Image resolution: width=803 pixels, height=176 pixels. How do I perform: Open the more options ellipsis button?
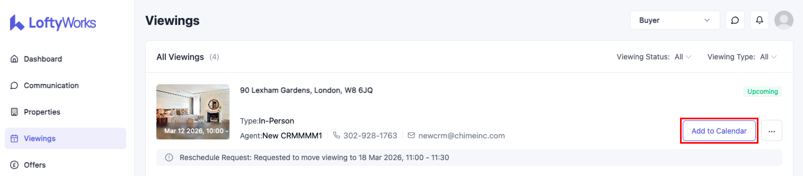[x=771, y=131]
